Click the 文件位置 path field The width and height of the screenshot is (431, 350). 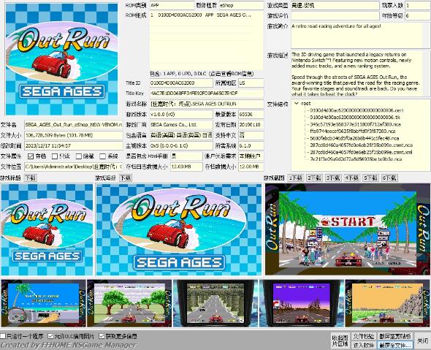tap(73, 167)
